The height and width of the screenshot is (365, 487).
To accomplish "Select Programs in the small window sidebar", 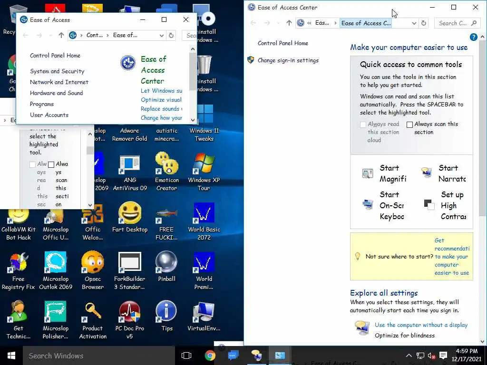I will coord(42,104).
